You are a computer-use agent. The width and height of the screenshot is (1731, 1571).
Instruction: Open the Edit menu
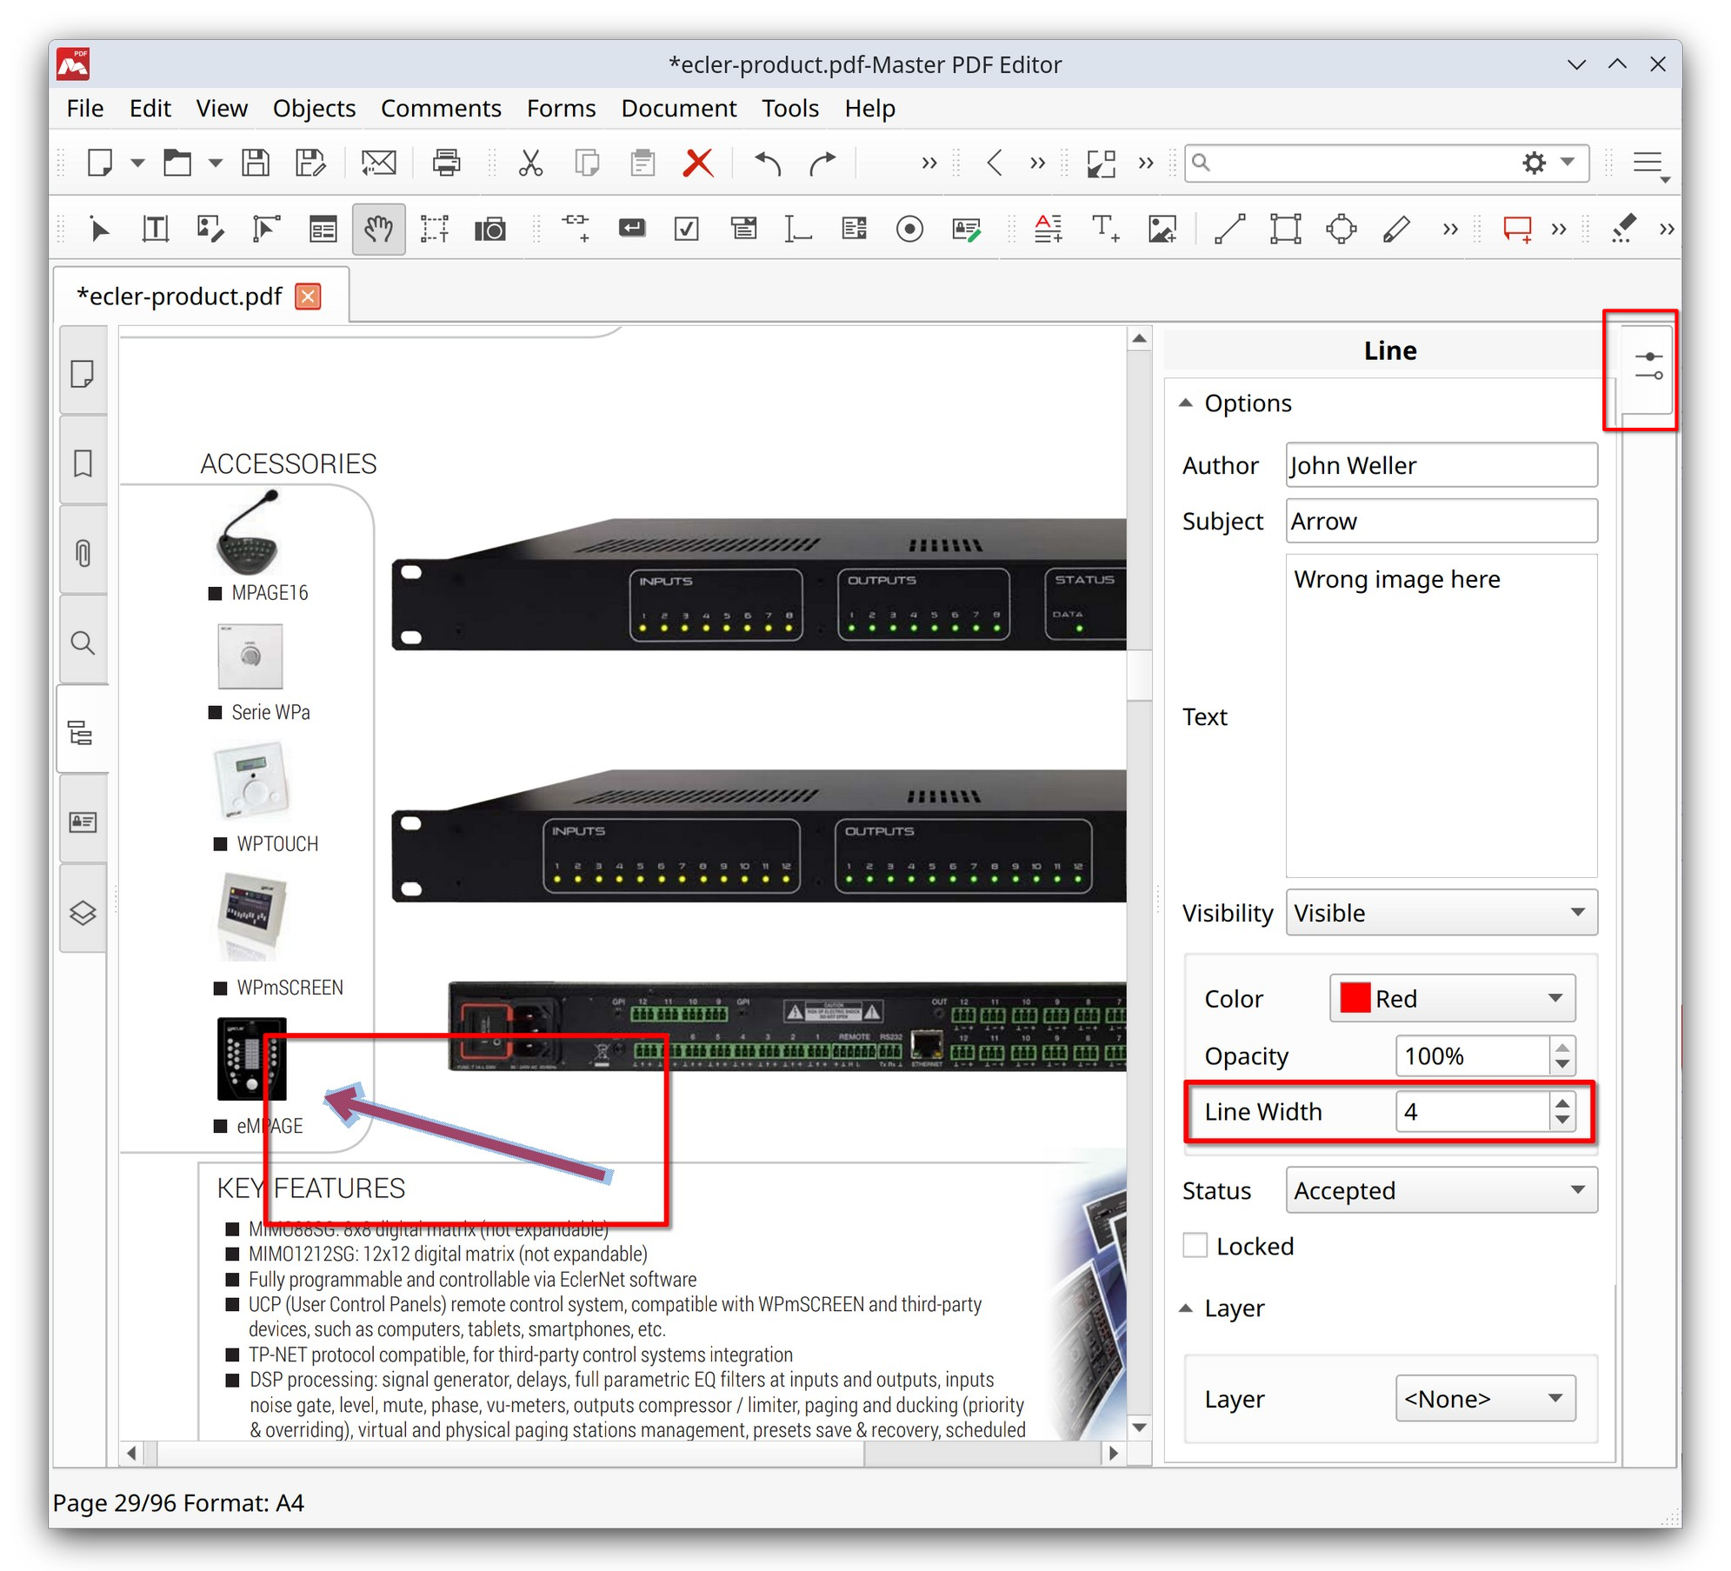[x=150, y=108]
